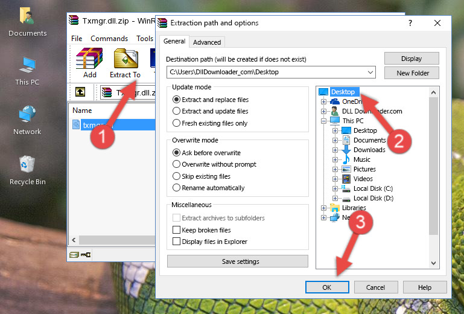464x314 pixels.
Task: Confirm extraction with OK button
Action: point(327,287)
